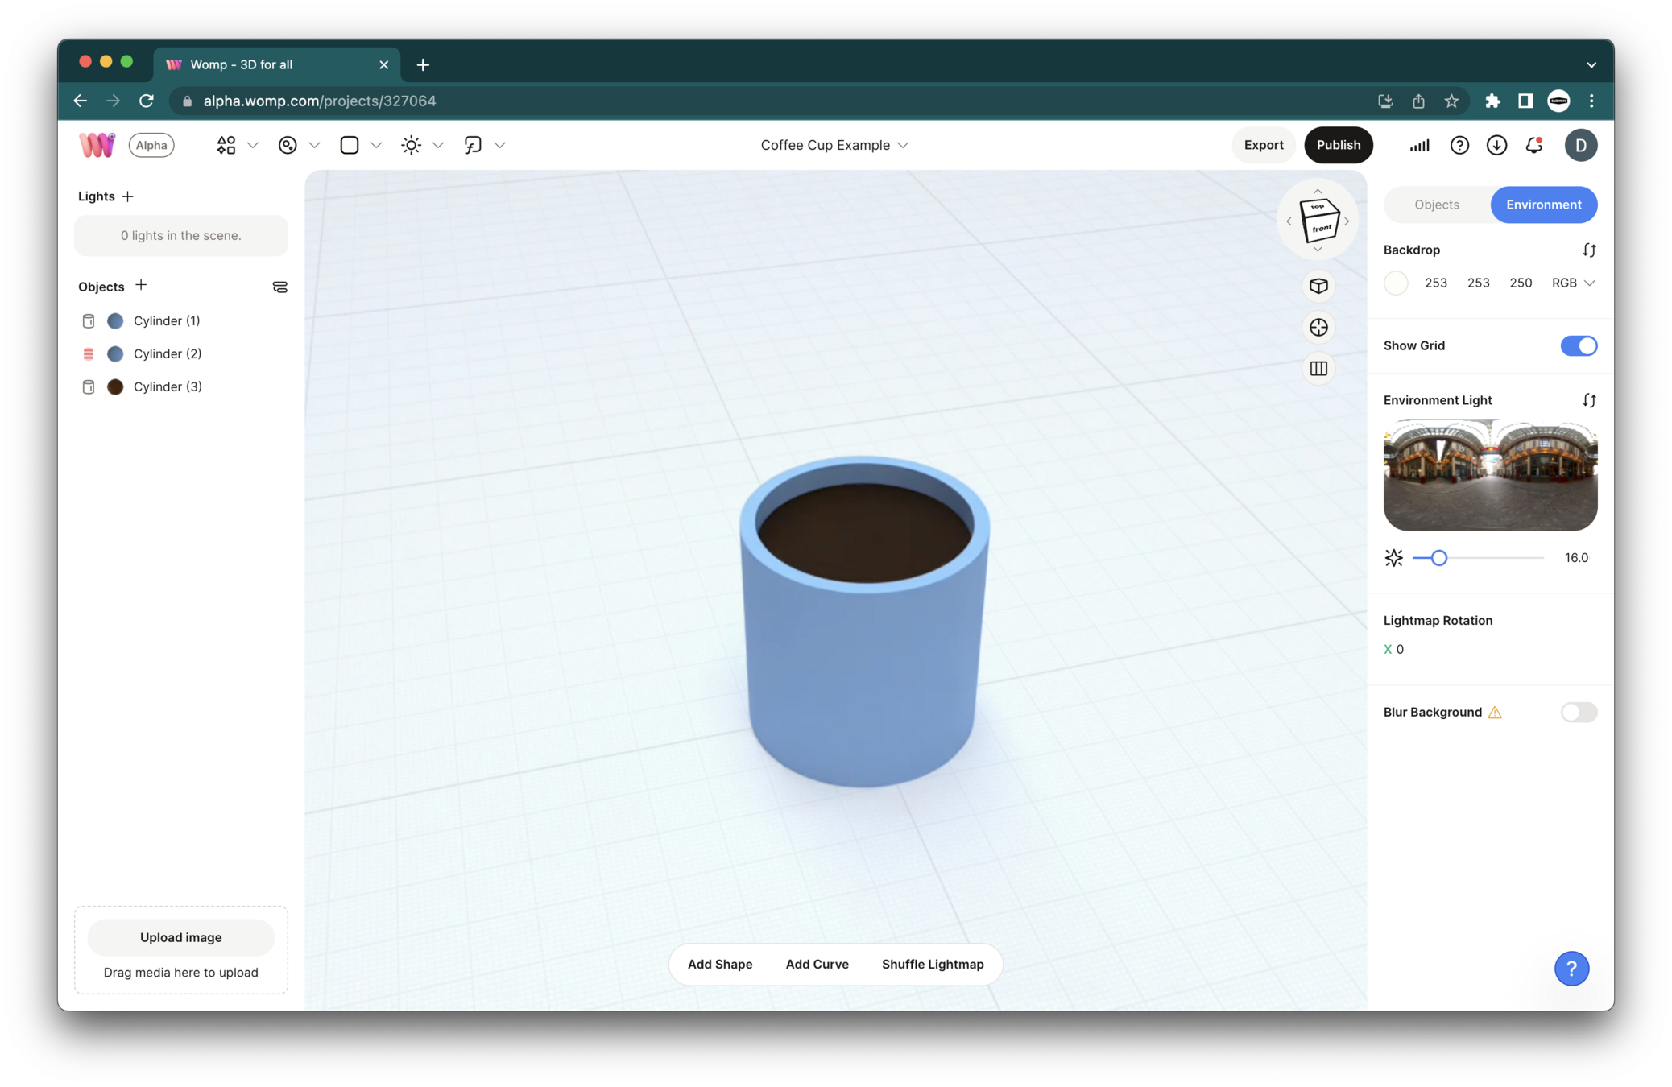Click the Shuffle Lightmap button

pyautogui.click(x=932, y=964)
